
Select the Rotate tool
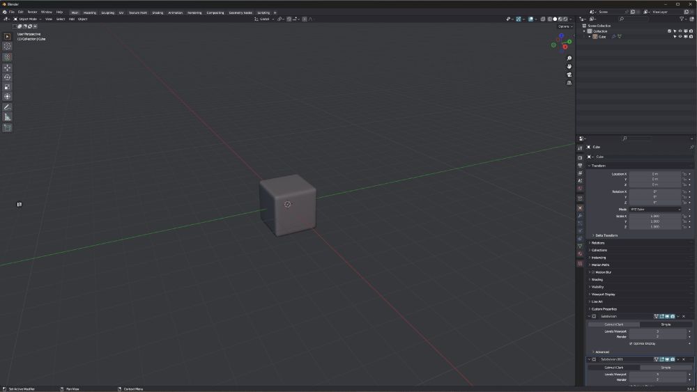point(7,77)
